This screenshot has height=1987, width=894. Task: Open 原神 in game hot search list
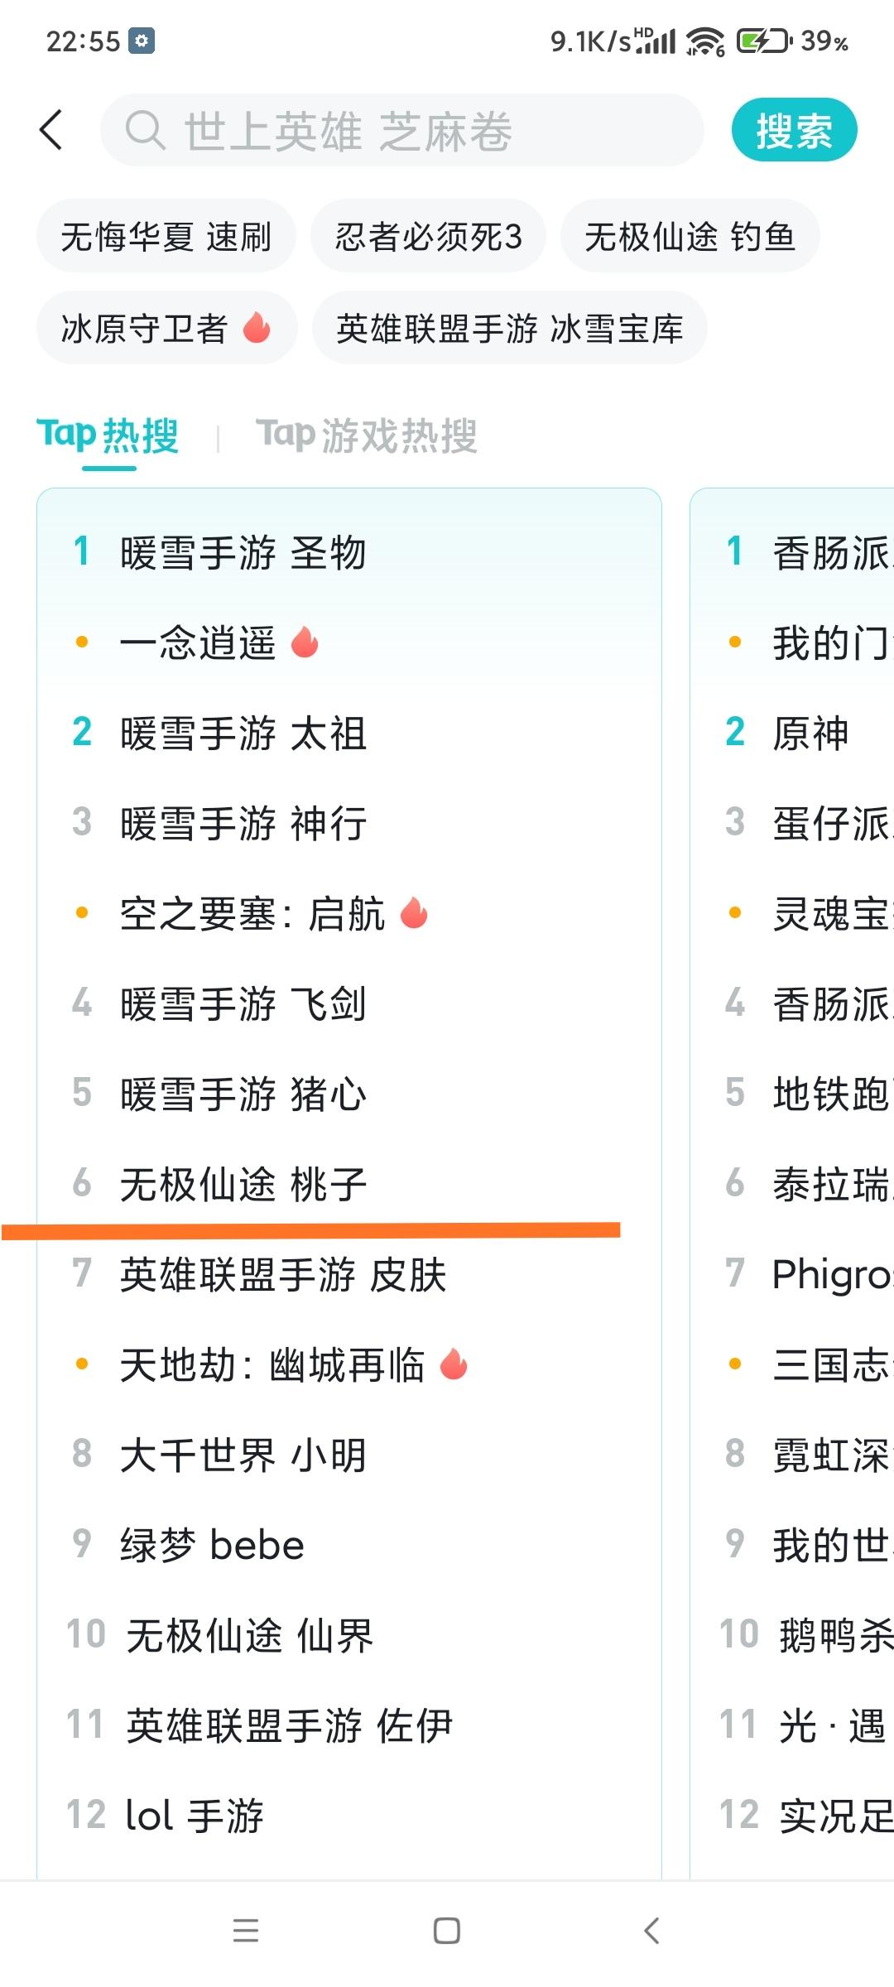810,733
